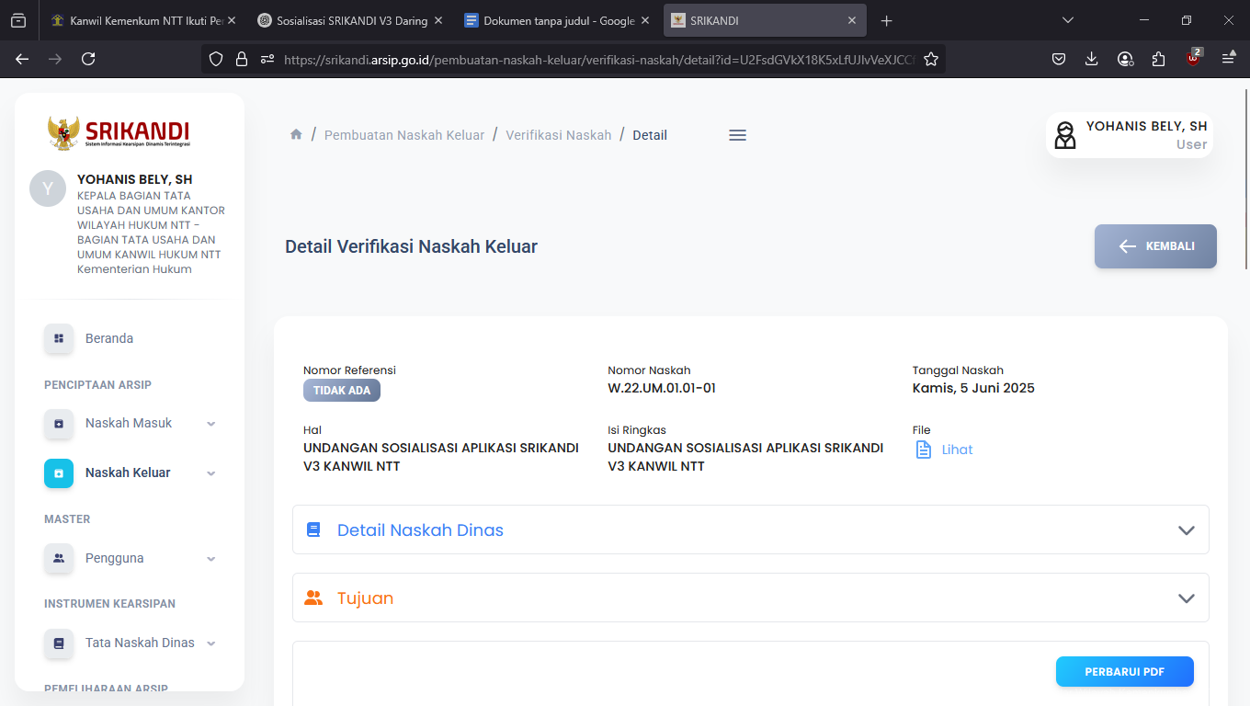Image resolution: width=1250 pixels, height=706 pixels.
Task: Open the browser downloads icon
Action: [1092, 59]
